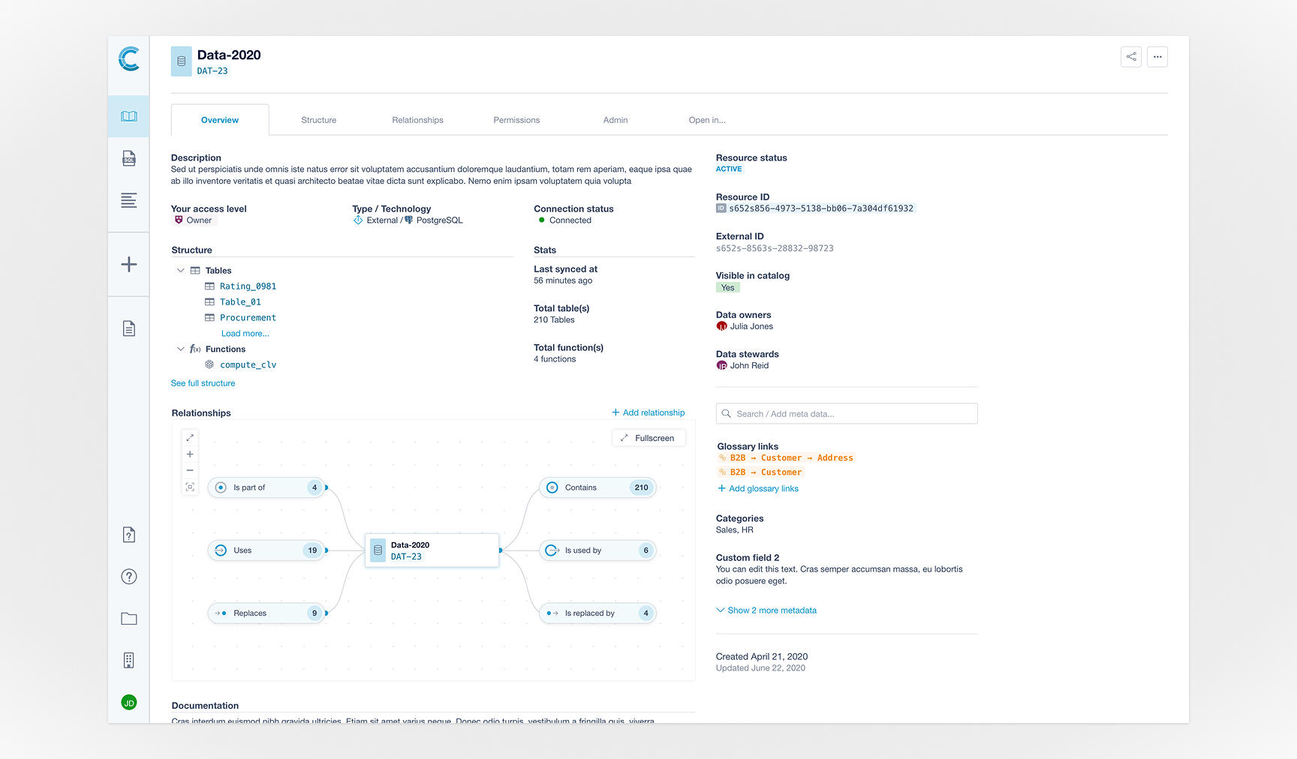The height and width of the screenshot is (759, 1297).
Task: Click the folder icon in sidebar
Action: pos(129,619)
